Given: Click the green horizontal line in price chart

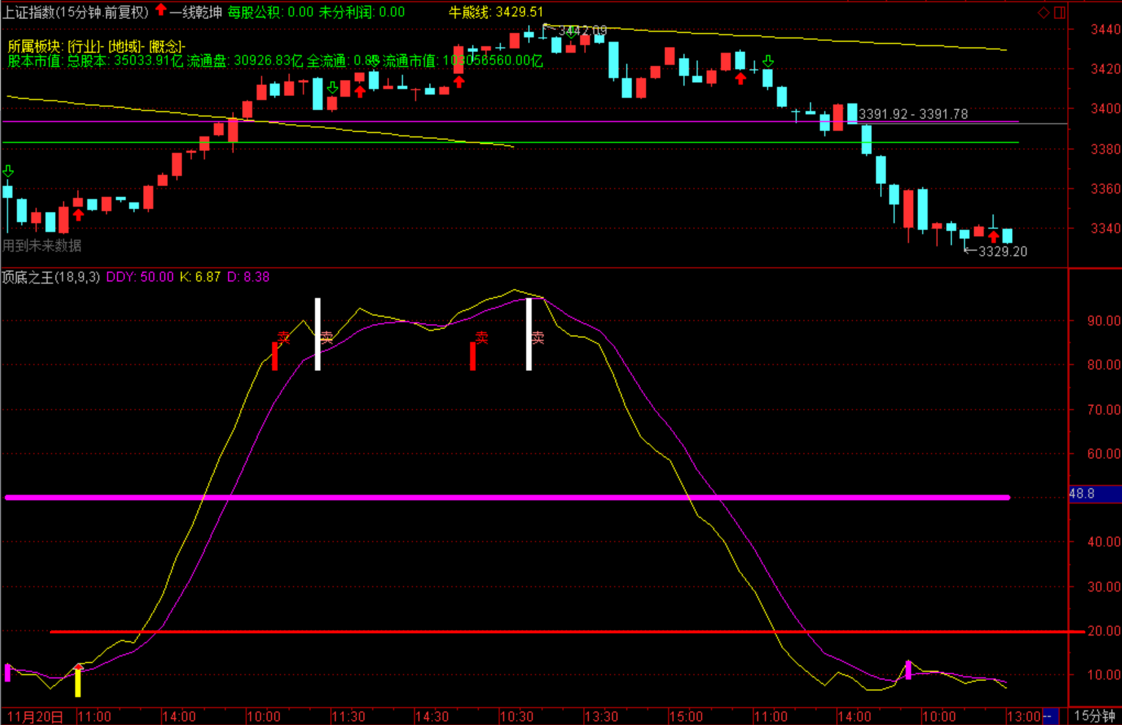Looking at the screenshot, I should click(510, 142).
